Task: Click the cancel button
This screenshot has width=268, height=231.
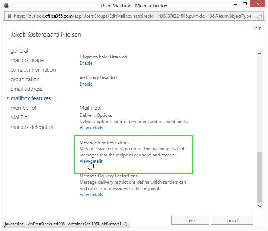Action: click(x=232, y=220)
